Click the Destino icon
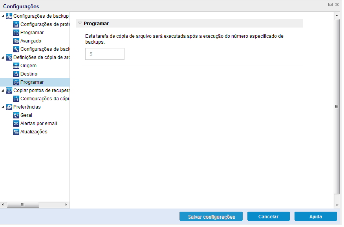 click(16, 74)
